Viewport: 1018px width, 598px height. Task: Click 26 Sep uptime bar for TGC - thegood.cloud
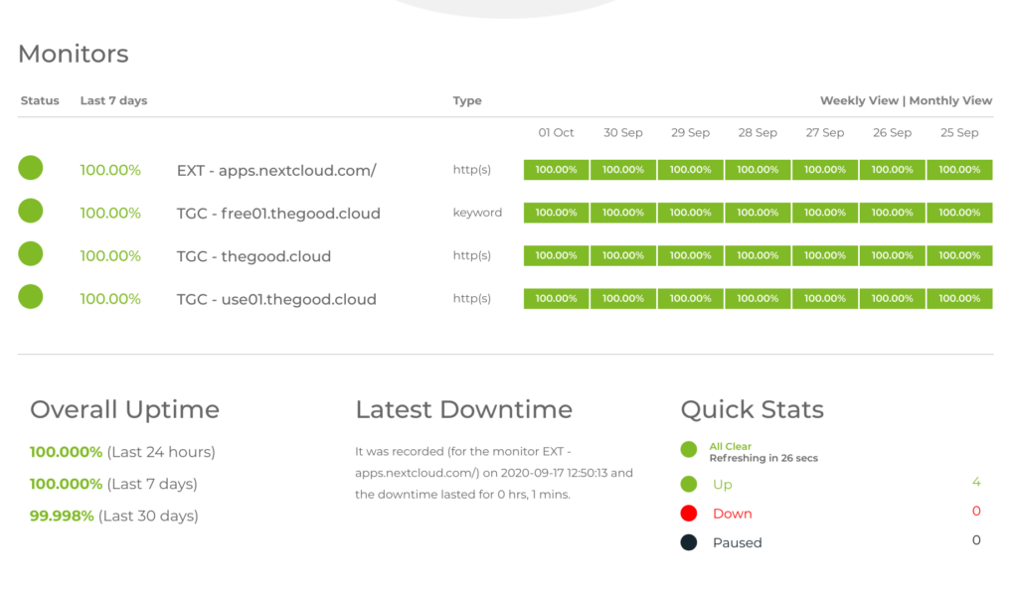tap(892, 255)
